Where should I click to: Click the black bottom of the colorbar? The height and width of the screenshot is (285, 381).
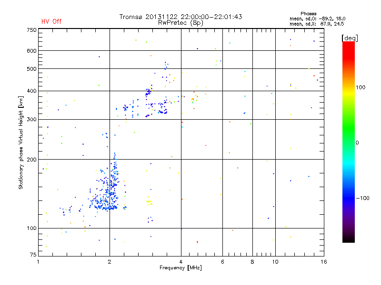(349, 239)
